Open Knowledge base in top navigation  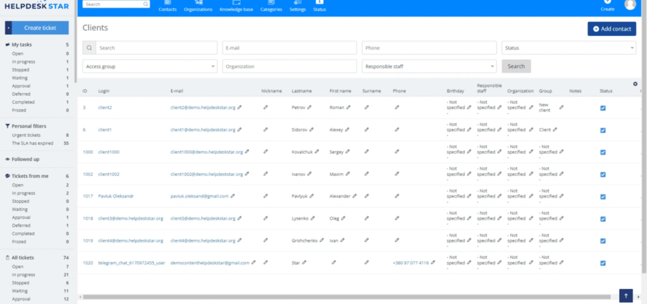click(236, 6)
